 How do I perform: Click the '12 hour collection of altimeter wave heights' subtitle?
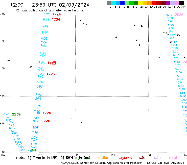coord(49,10)
